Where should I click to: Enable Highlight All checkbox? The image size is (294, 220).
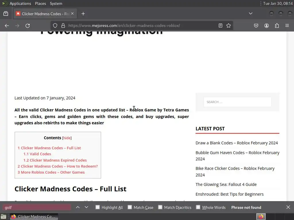point(98,207)
